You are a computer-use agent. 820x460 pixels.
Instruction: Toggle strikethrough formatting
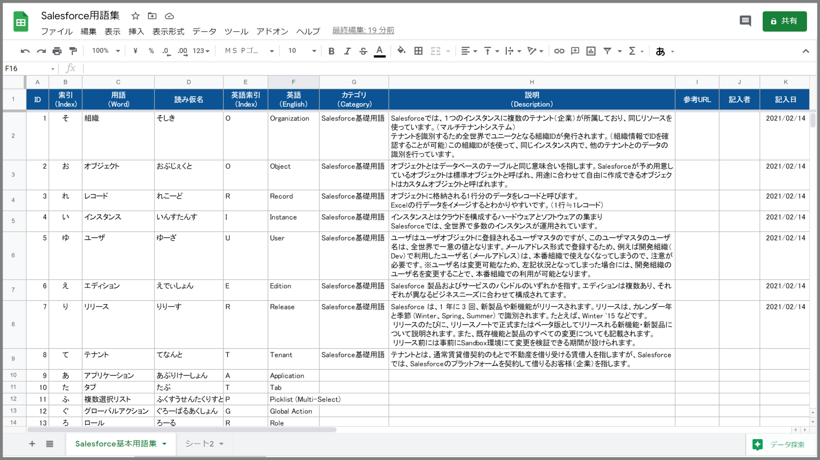[363, 51]
